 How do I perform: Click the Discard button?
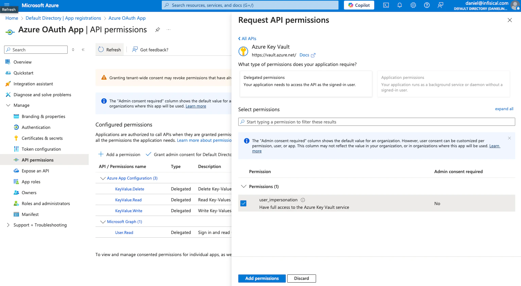pyautogui.click(x=301, y=278)
